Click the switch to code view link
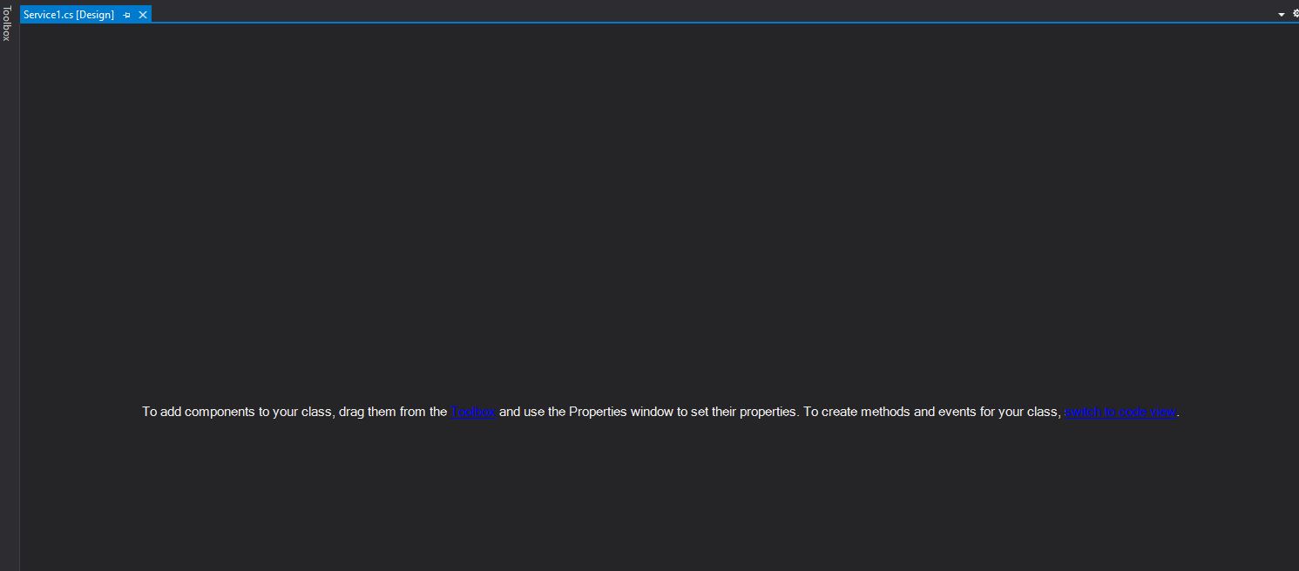 point(1120,412)
